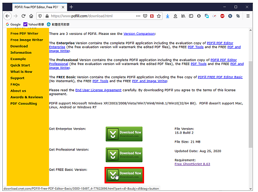Open PDFill FREE PDF Editor Basic link
This screenshot has width=258, height=192.
click(220, 77)
